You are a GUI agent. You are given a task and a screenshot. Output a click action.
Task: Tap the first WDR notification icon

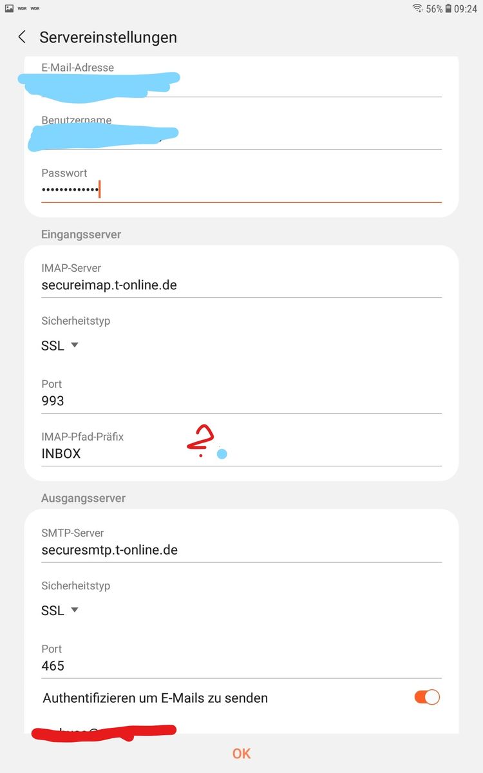pos(22,8)
